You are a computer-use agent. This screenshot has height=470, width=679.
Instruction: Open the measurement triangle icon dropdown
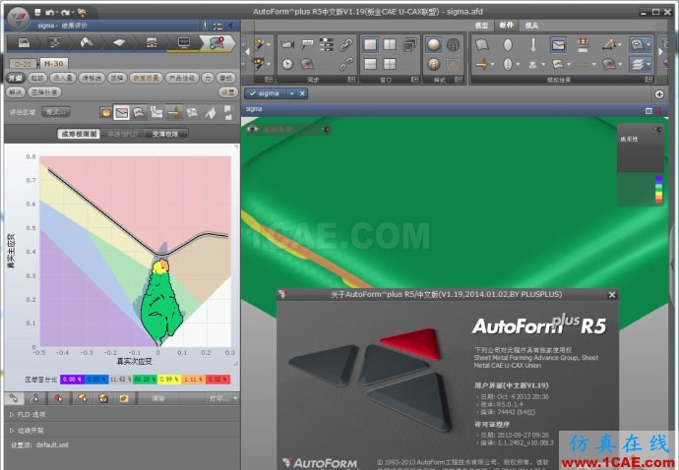pyautogui.click(x=619, y=44)
